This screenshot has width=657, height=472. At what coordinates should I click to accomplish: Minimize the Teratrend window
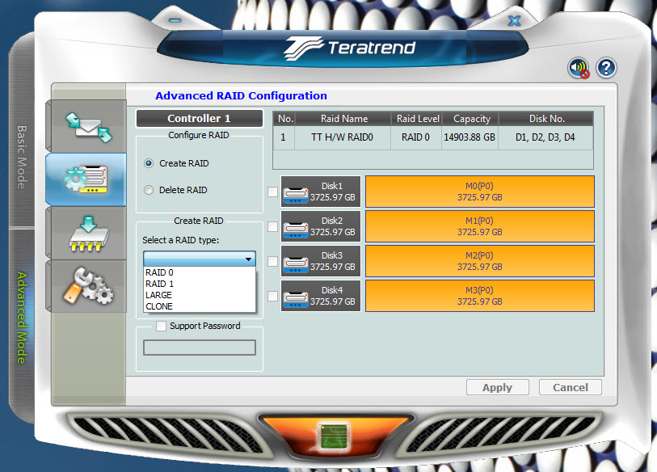[x=175, y=20]
